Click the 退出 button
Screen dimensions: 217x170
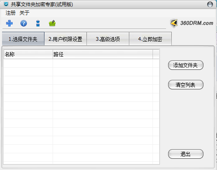pyautogui.click(x=186, y=154)
